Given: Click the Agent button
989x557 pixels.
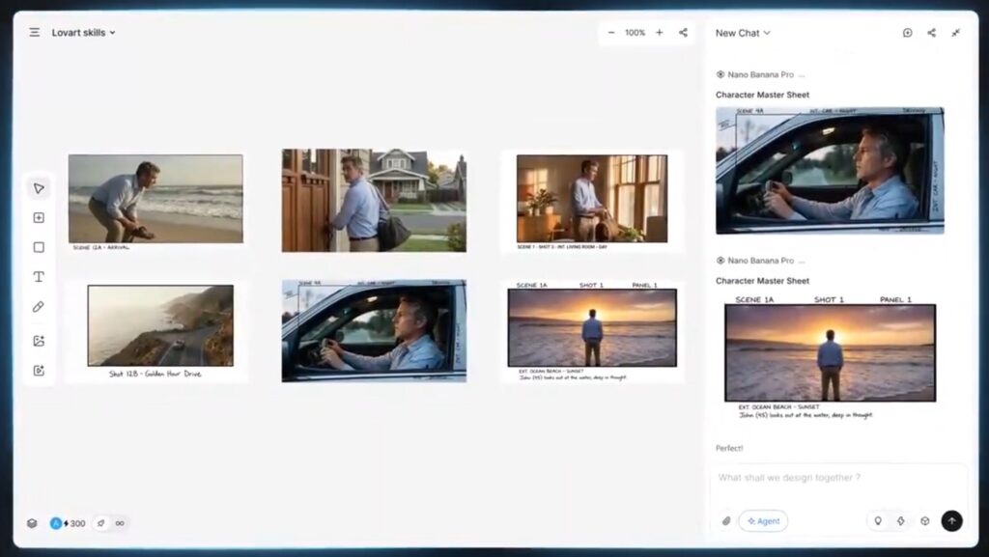Looking at the screenshot, I should tap(763, 521).
